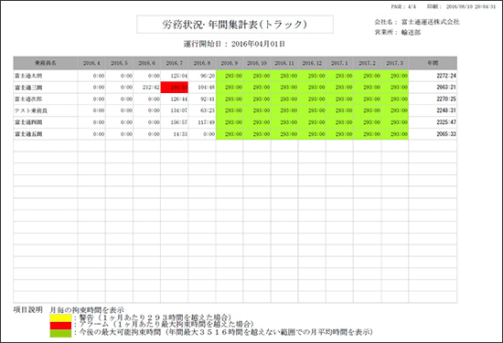
Task: Select the 2016.12 column header
Action: (x=312, y=63)
